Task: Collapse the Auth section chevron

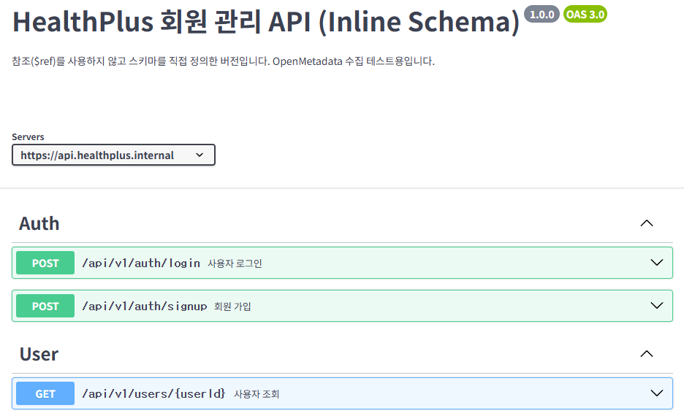Action: coord(646,223)
